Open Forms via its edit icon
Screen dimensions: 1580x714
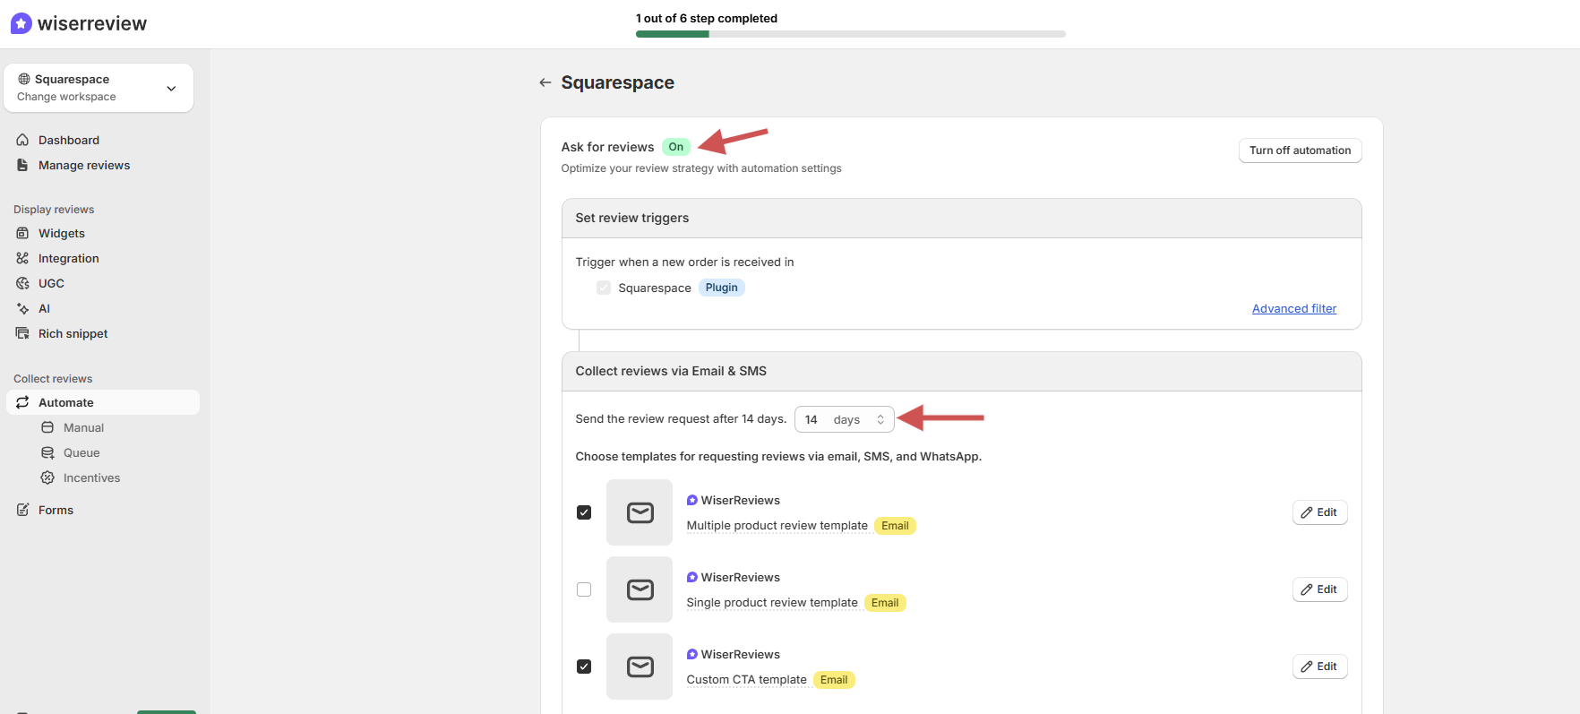(22, 510)
